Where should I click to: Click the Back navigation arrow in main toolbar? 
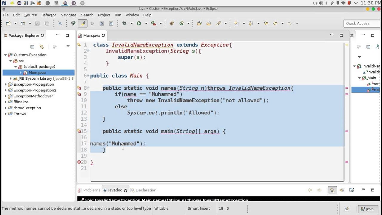pos(275,23)
